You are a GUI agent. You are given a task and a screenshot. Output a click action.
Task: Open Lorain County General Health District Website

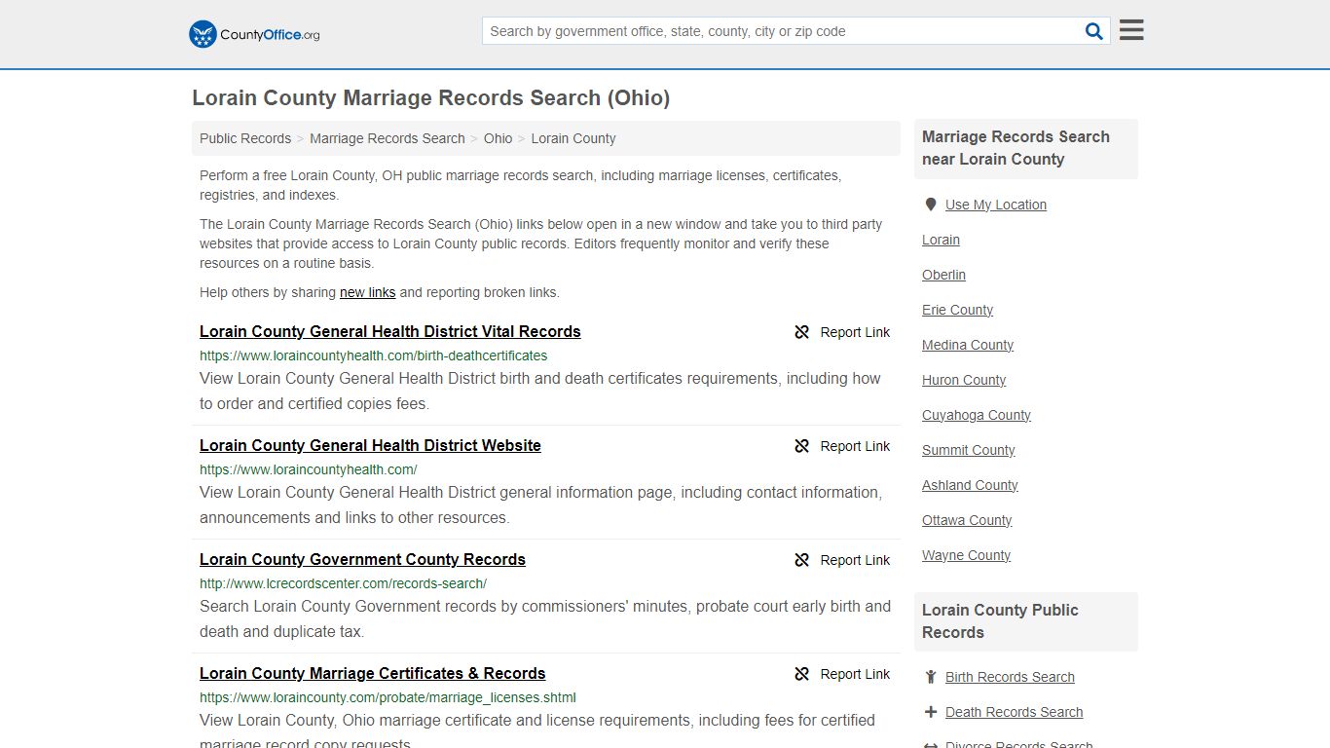[x=370, y=445]
